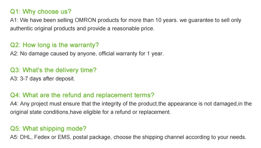Image resolution: width=261 pixels, height=148 pixels.
Task: Click 'official warranty for 1 year' text
Action: [131, 54]
